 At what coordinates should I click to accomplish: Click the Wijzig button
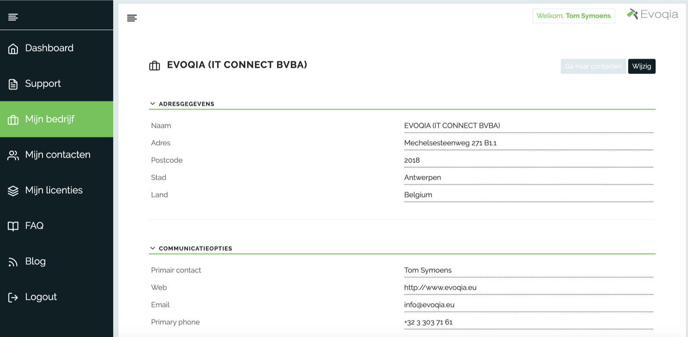(x=641, y=66)
